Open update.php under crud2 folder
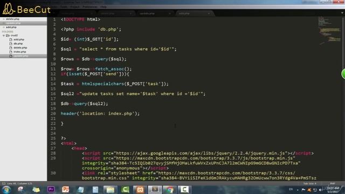The height and width of the screenshot is (194, 345). pos(21,56)
